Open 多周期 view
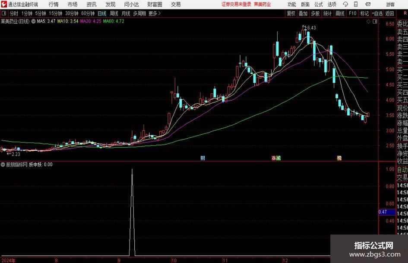Viewport: 408px width, 263px height. point(139,13)
